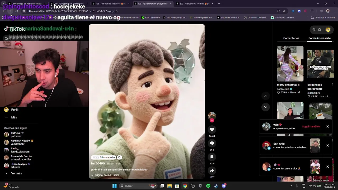The image size is (338, 190).
Task: Click the phone app icon at top right
Action: (320, 30)
